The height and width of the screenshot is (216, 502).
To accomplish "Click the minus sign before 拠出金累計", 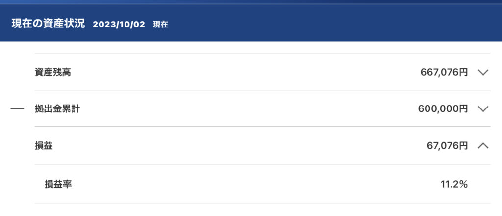I will (x=17, y=109).
